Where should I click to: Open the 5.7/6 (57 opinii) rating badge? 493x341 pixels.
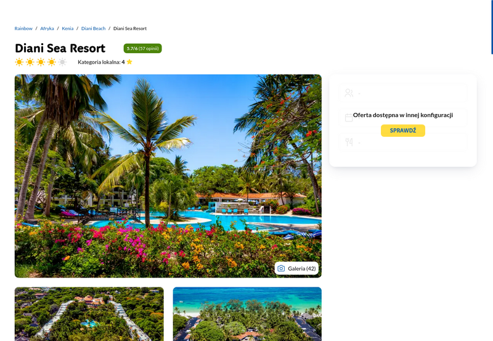pos(143,49)
